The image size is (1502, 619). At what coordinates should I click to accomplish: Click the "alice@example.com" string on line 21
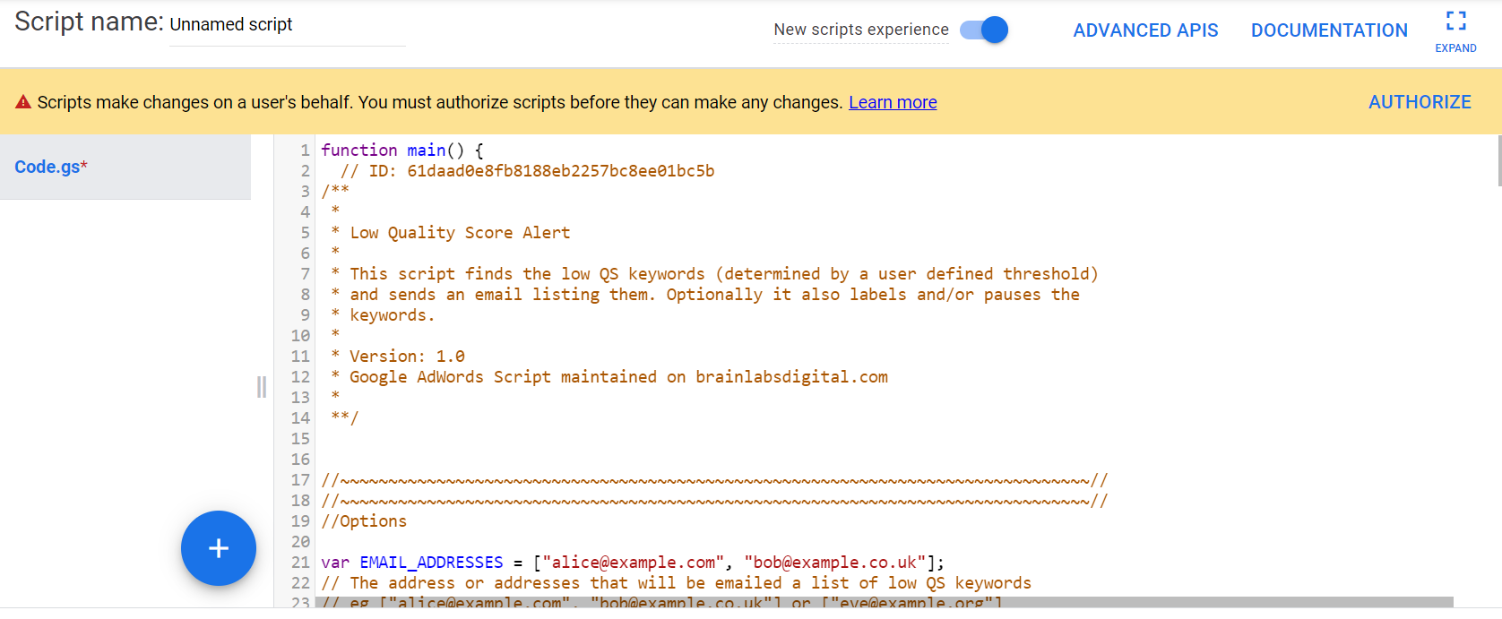click(634, 562)
